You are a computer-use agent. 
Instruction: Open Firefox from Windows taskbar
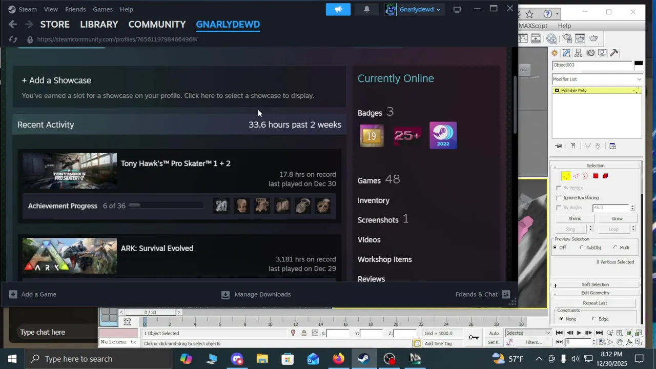click(338, 359)
